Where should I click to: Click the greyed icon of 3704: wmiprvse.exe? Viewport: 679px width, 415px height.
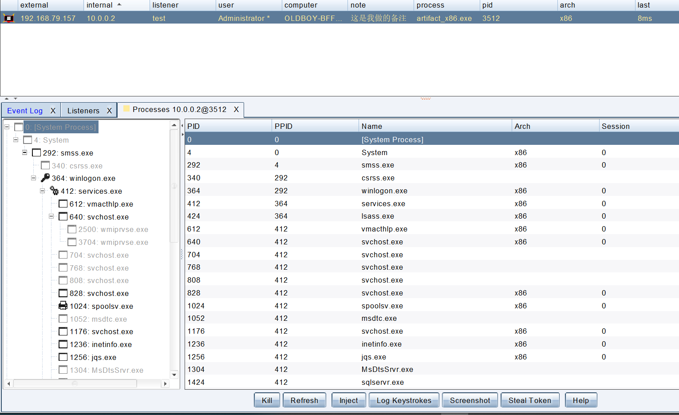pos(72,242)
